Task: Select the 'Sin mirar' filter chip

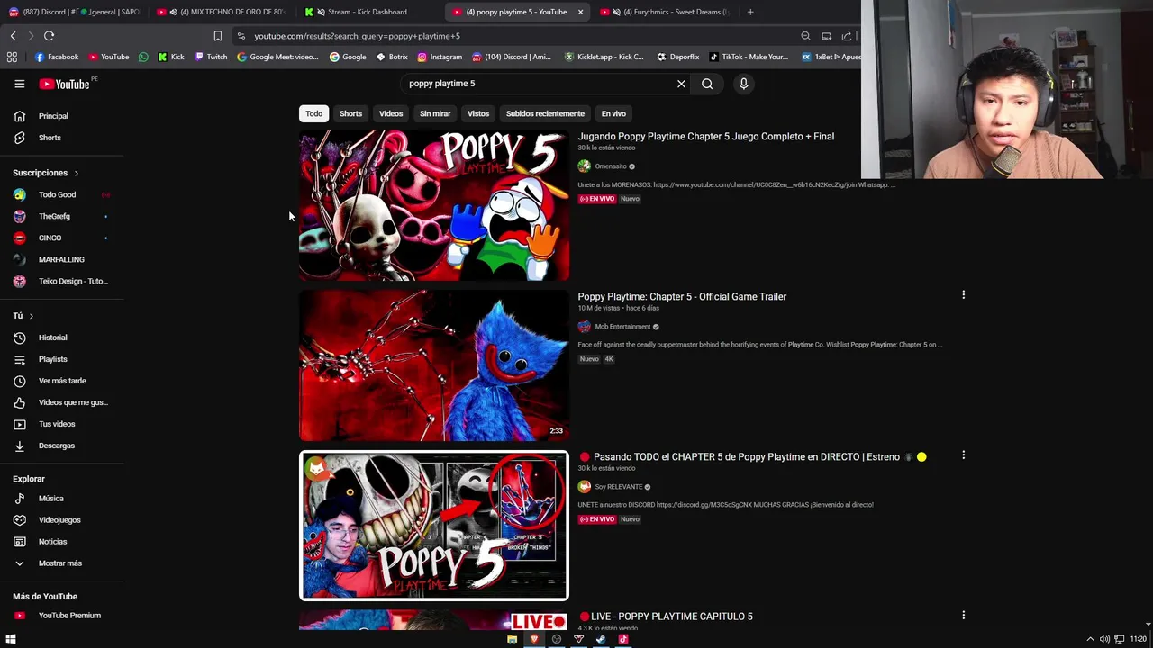Action: point(435,113)
